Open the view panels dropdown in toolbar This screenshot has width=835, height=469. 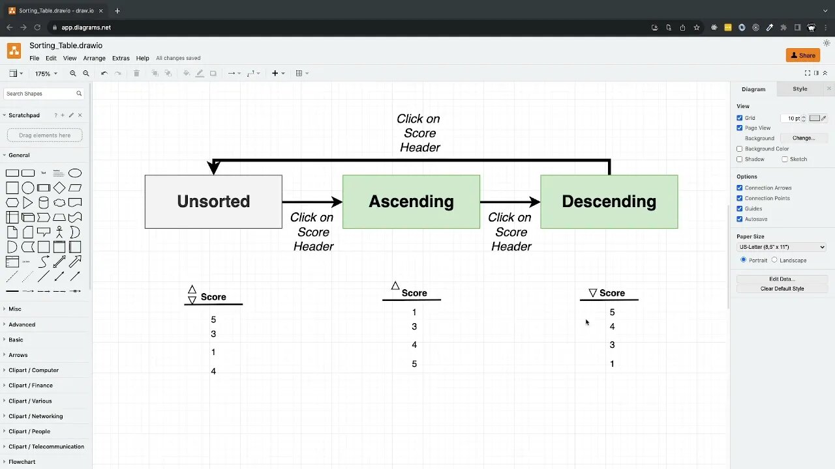(16, 74)
